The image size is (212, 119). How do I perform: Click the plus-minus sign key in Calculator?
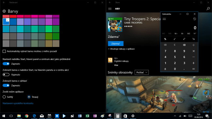coord(165,69)
